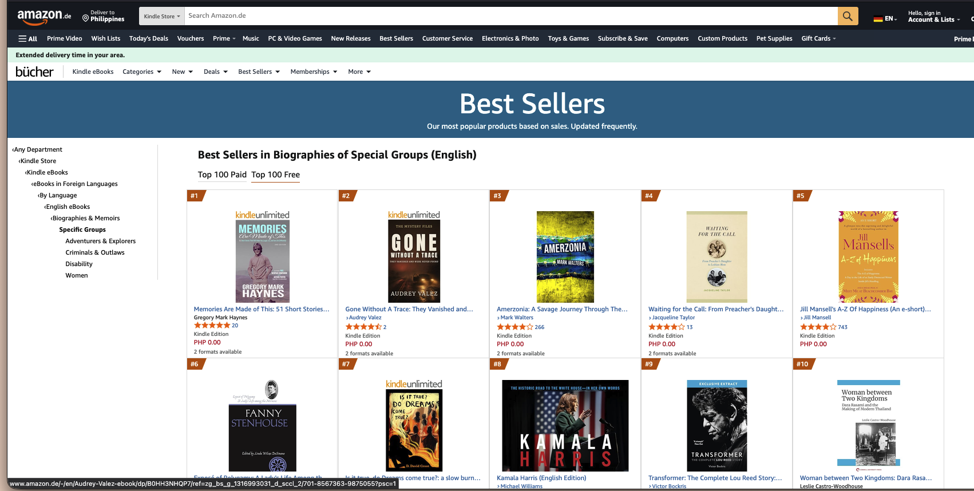
Task: Click author link Jacqueline Taylor
Action: (674, 318)
